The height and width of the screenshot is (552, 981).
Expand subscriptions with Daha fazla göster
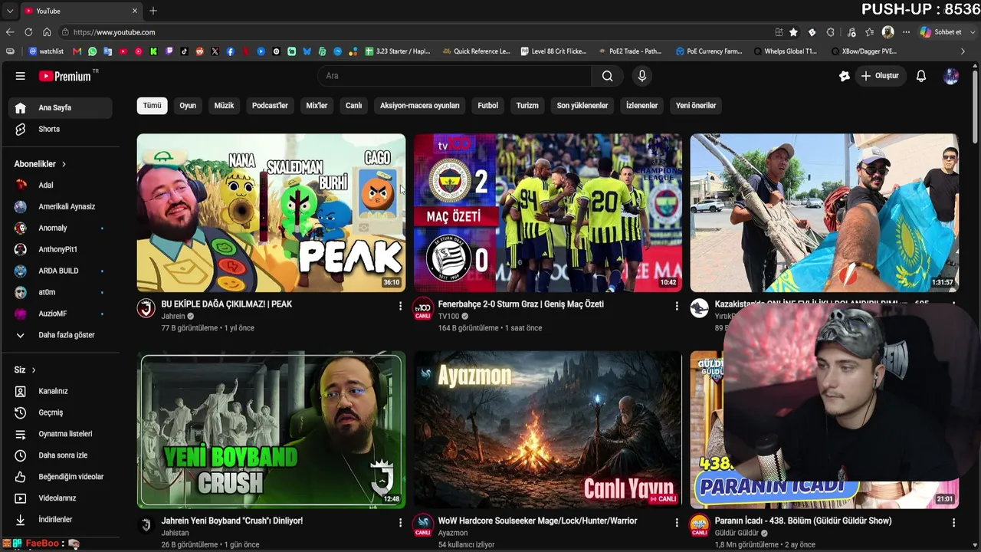(x=61, y=335)
